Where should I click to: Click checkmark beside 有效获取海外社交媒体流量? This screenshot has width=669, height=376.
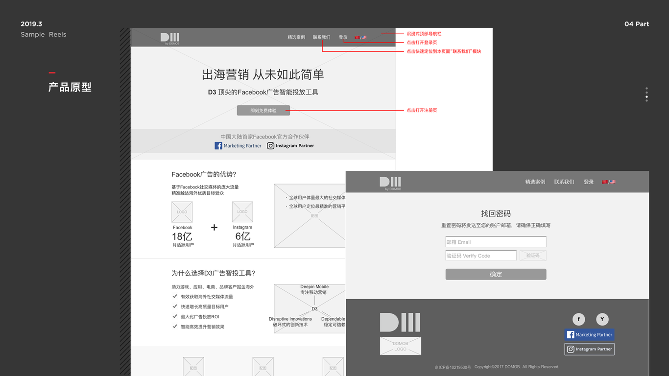coord(175,296)
